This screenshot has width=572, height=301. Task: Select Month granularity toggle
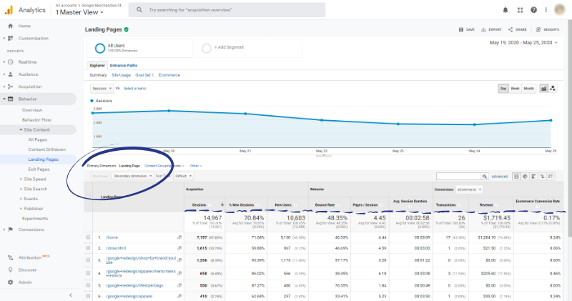[528, 88]
